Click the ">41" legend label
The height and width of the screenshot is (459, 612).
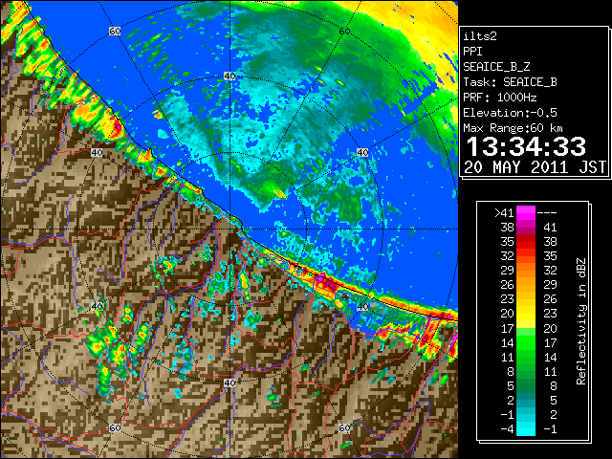(504, 213)
